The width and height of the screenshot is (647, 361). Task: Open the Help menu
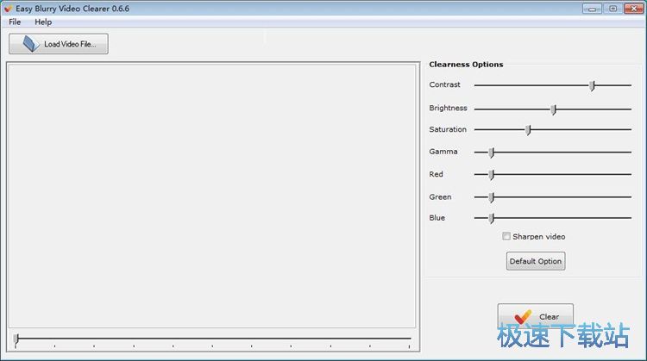coord(43,22)
